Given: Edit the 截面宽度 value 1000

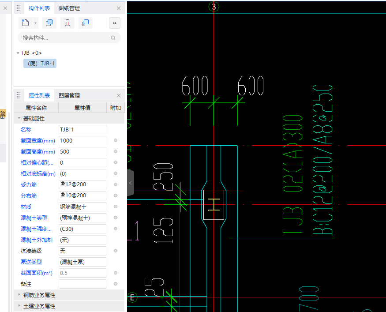Looking at the screenshot, I should (82, 141).
